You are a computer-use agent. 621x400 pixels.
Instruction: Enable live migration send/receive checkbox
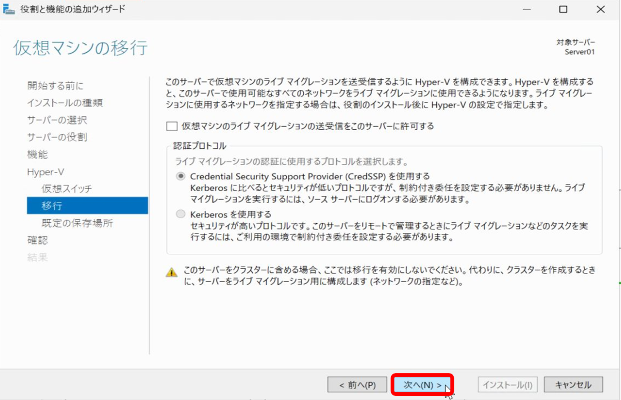pos(172,126)
